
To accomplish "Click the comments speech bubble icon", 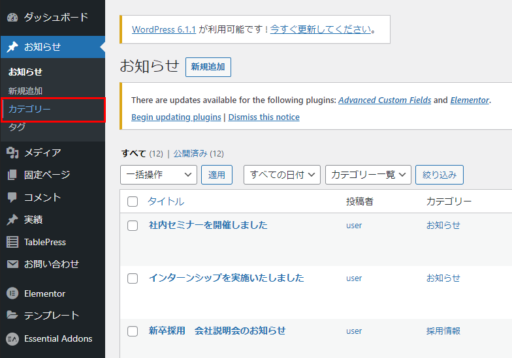I will coord(12,197).
